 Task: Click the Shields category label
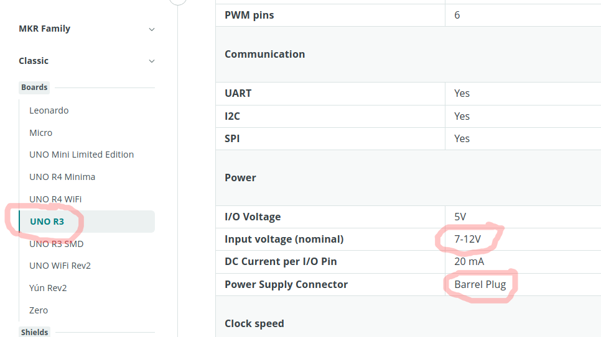click(34, 332)
